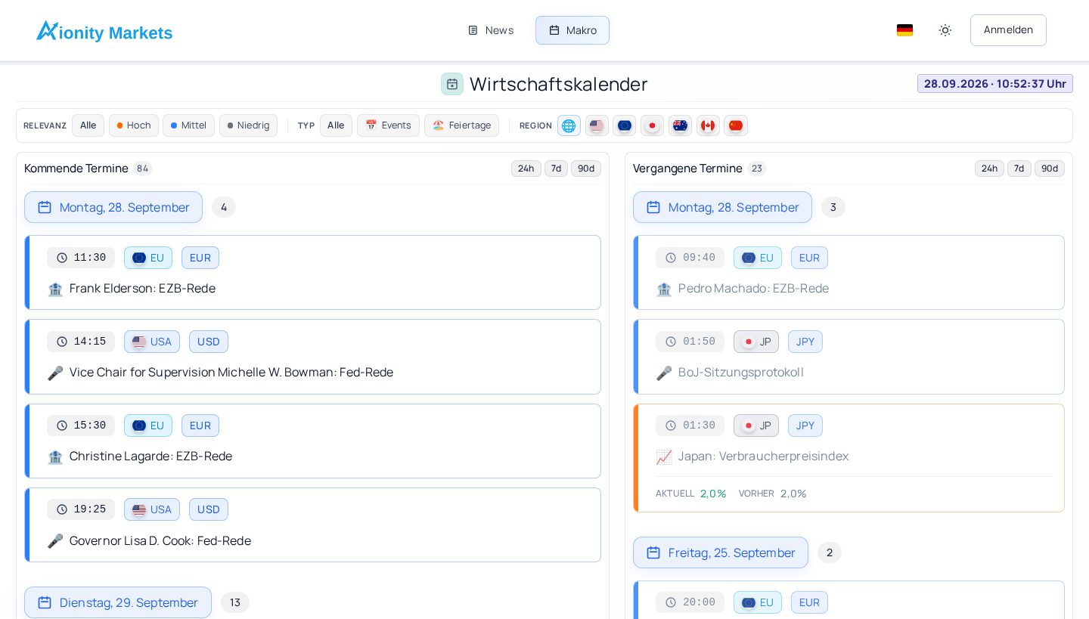This screenshot has width=1089, height=619.
Task: Collapse Montag, 28. September in Kommende Termine
Action: (x=113, y=207)
